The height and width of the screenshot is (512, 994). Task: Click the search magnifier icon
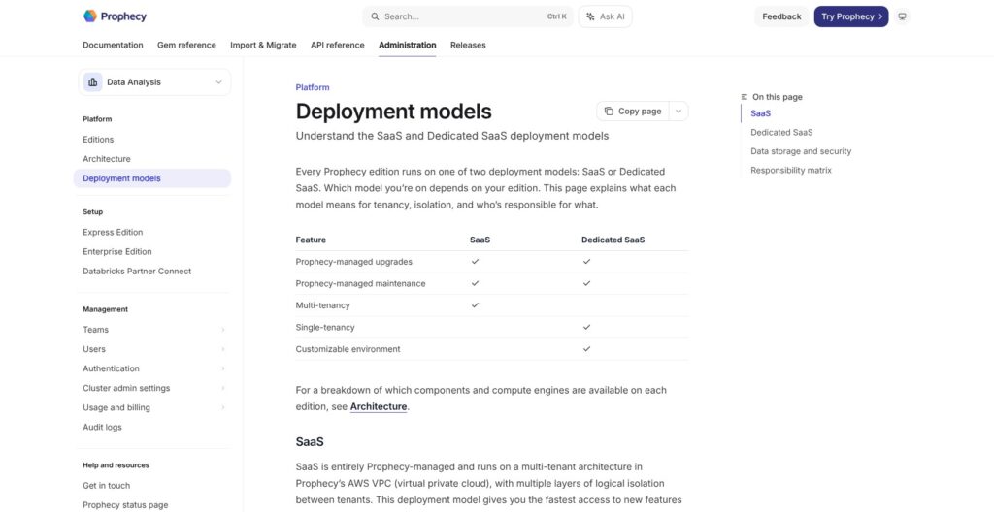point(376,16)
